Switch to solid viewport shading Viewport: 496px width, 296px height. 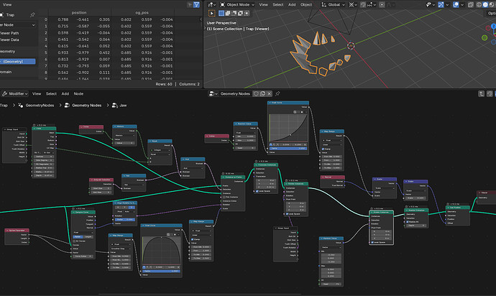point(485,4)
